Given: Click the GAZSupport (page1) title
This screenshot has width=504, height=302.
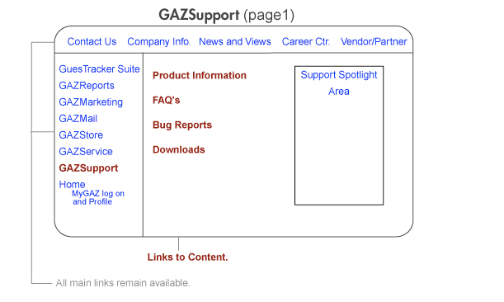Looking at the screenshot, I should pos(226,15).
